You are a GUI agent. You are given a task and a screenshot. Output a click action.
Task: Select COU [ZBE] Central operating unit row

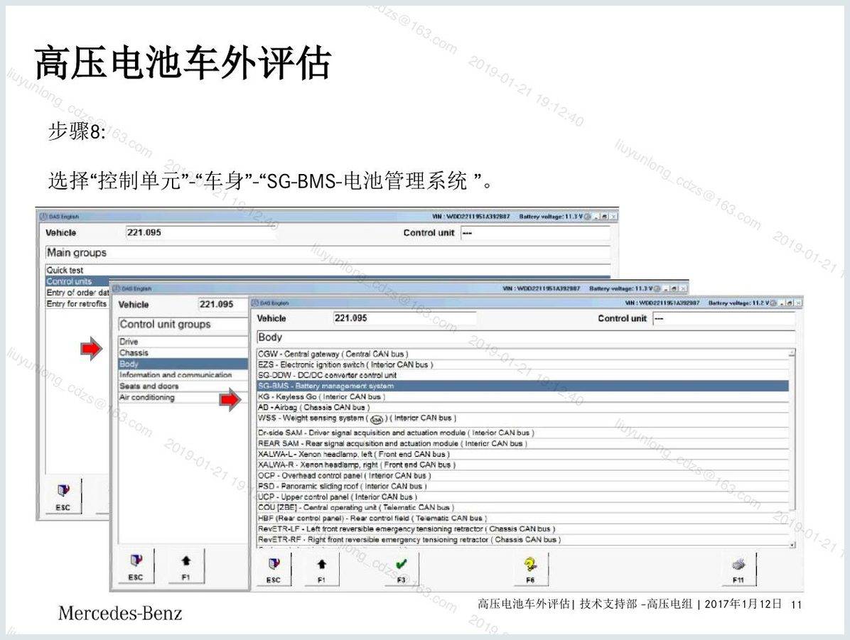pyautogui.click(x=522, y=507)
